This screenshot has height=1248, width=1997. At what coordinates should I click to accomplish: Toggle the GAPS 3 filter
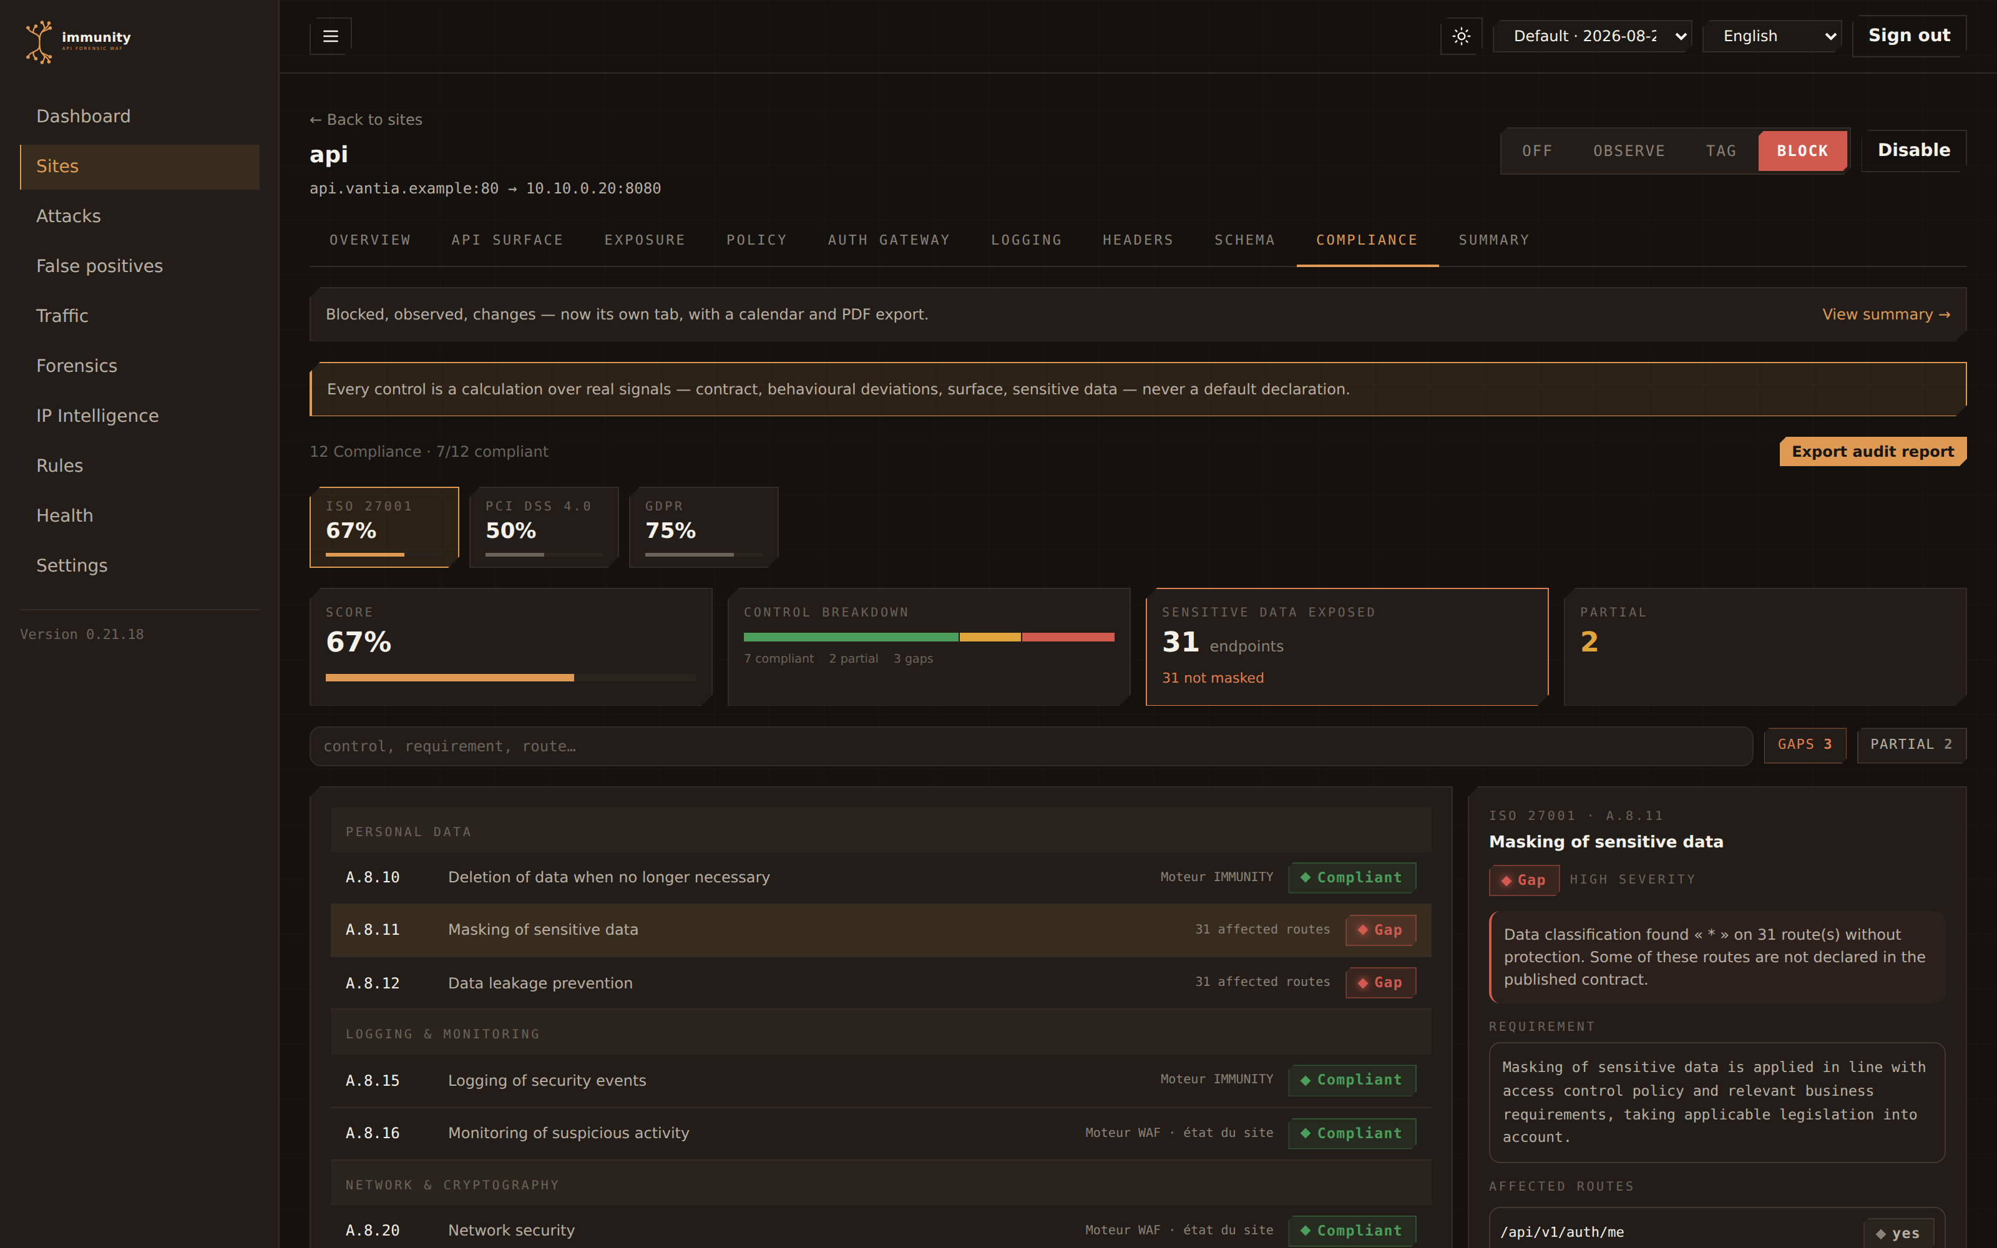[1805, 745]
